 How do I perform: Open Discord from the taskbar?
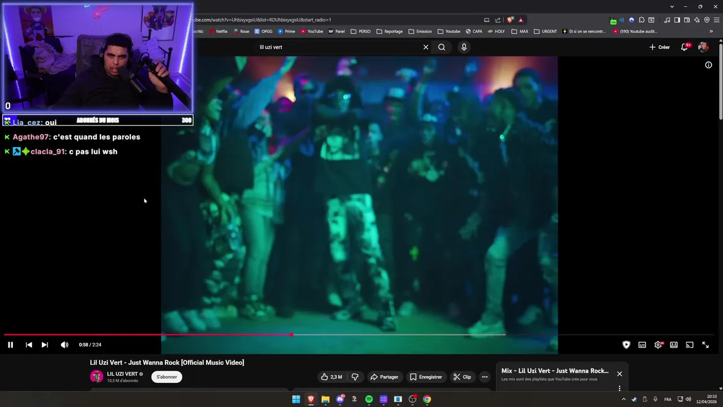pos(340,399)
